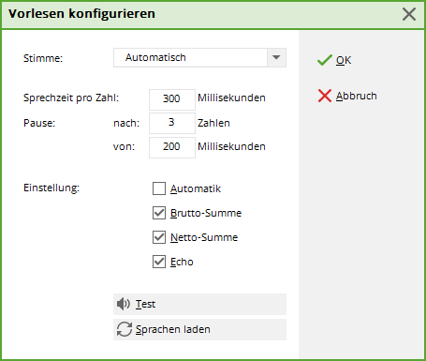
Task: Reload voices with Sprachen laden
Action: pos(199,329)
